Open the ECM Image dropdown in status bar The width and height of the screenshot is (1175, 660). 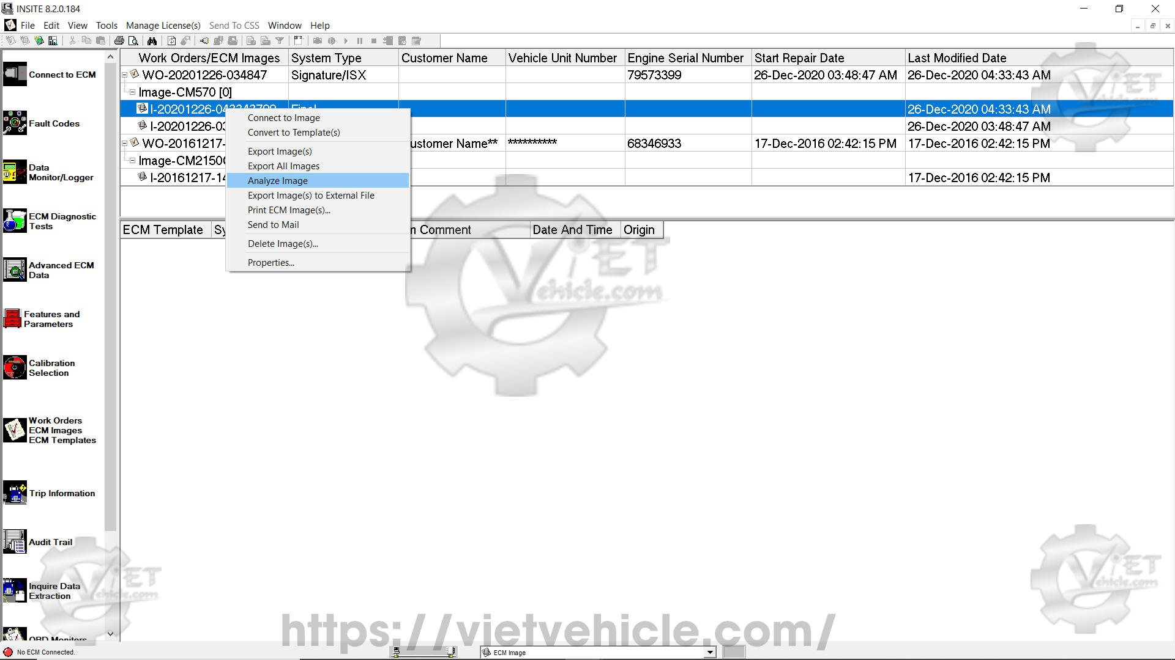[x=710, y=652]
